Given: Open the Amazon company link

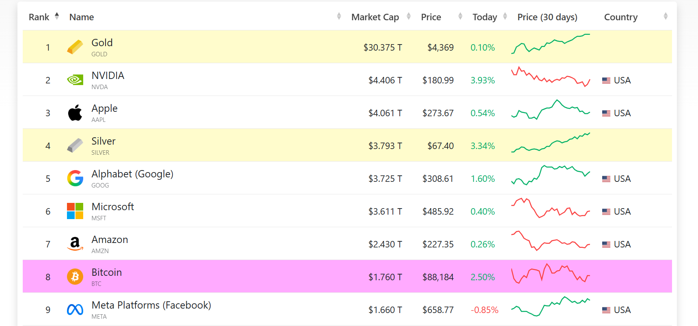Looking at the screenshot, I should pyautogui.click(x=110, y=239).
